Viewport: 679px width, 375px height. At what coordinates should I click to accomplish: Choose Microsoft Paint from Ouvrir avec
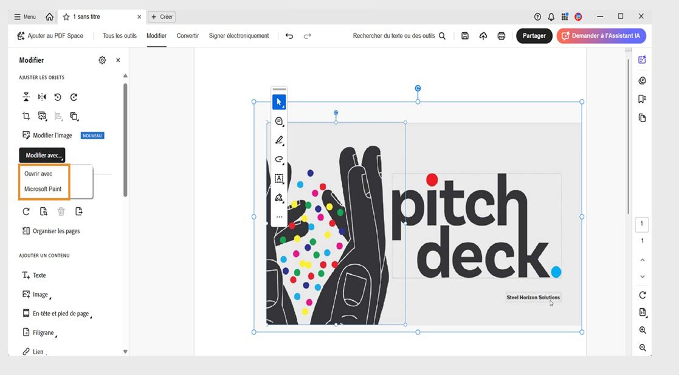(44, 189)
